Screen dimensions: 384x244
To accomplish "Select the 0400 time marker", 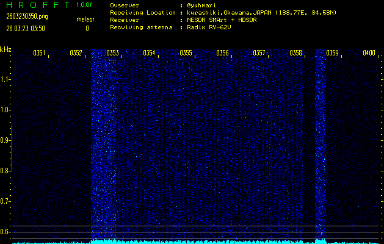I will click(369, 53).
